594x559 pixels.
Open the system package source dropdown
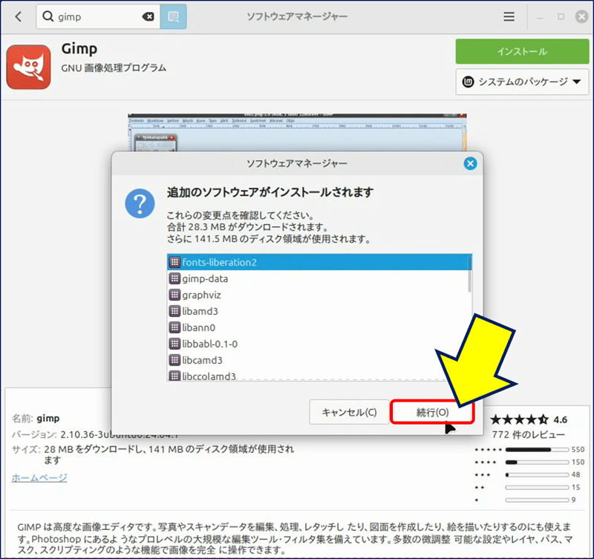(522, 82)
